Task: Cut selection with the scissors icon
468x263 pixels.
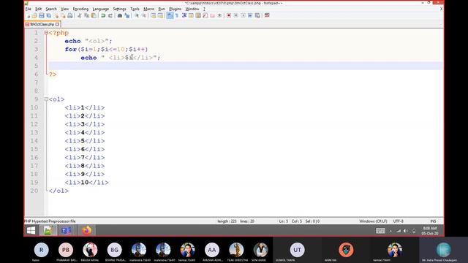Action: (x=80, y=15)
